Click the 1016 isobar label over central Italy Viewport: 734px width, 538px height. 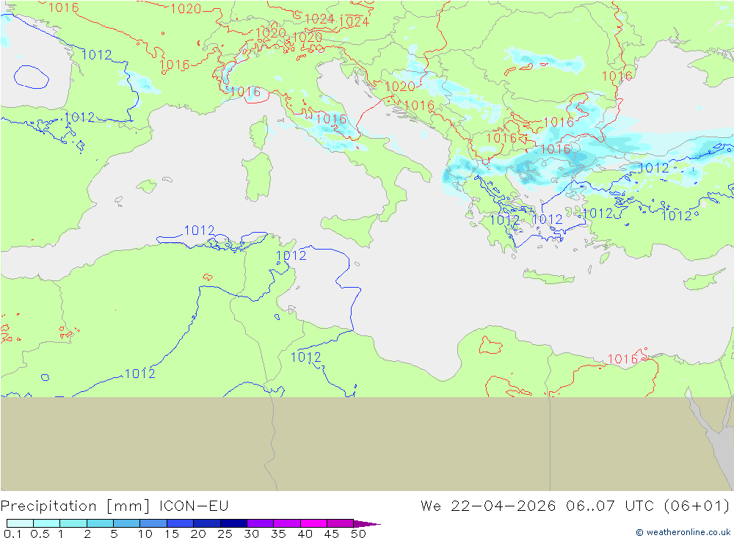click(x=332, y=119)
